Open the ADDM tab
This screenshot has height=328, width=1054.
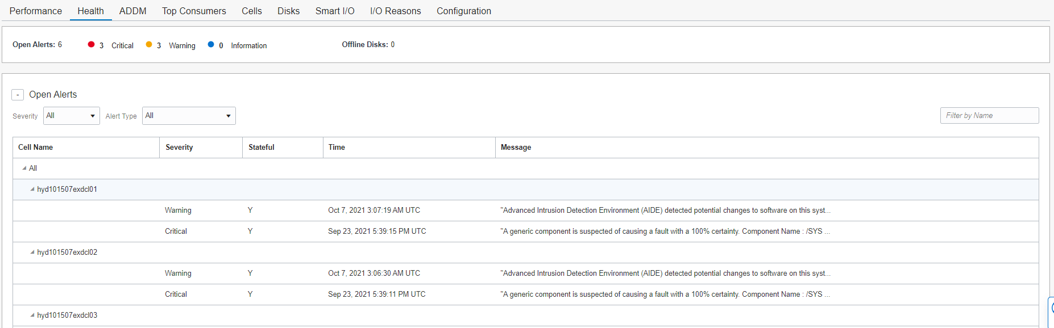click(132, 11)
